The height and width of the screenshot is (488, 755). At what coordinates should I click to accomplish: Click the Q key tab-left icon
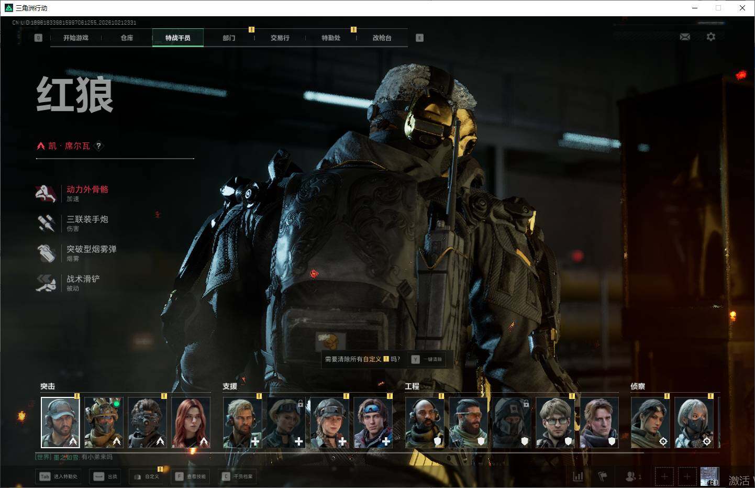point(38,38)
